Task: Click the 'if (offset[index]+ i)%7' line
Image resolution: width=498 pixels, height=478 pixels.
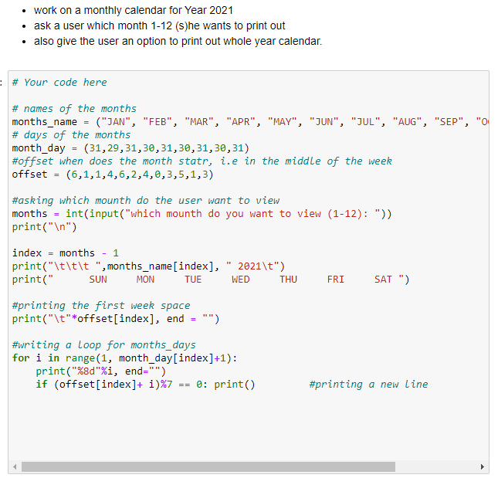Action: click(x=145, y=385)
